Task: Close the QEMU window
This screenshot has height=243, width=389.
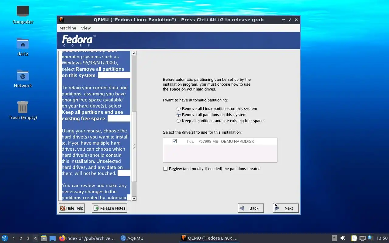Action: 296,20
